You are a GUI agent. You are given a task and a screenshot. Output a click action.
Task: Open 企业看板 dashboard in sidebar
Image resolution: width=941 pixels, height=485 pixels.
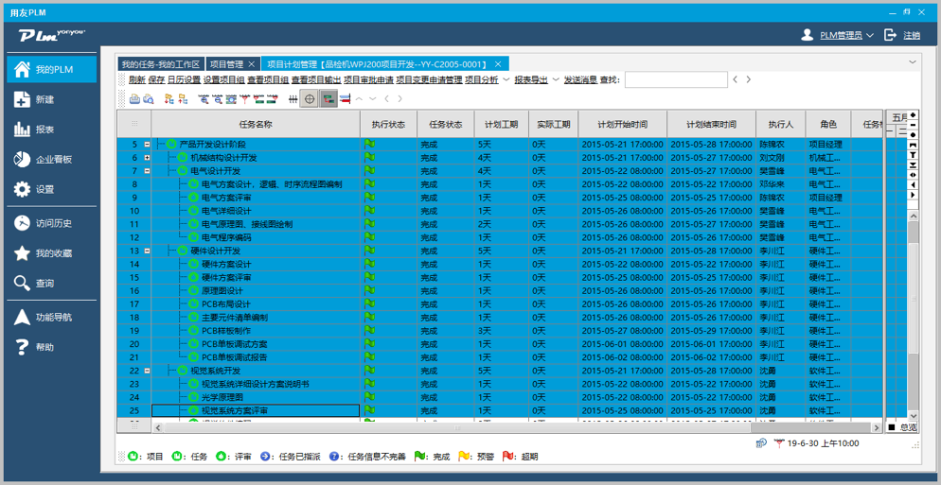(53, 160)
